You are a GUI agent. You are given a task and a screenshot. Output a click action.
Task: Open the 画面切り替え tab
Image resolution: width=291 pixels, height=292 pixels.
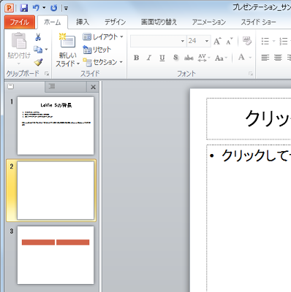pos(159,22)
